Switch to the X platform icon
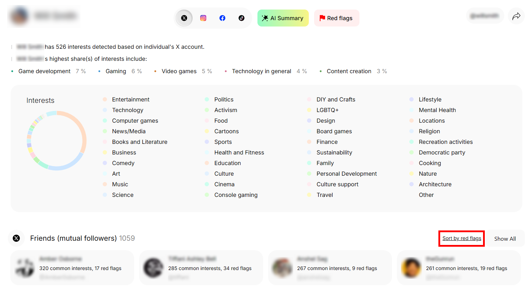This screenshot has width=528, height=287. 184,18
